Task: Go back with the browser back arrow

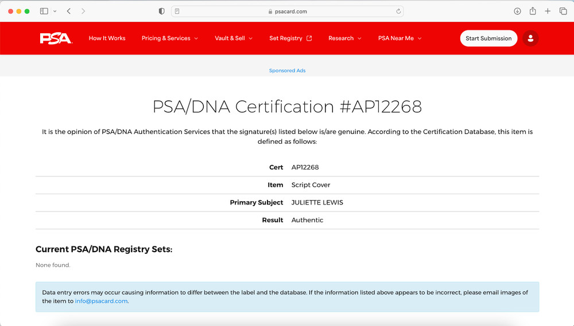Action: 69,11
